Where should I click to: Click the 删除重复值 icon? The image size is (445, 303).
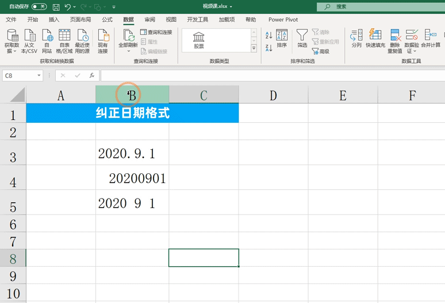395,41
